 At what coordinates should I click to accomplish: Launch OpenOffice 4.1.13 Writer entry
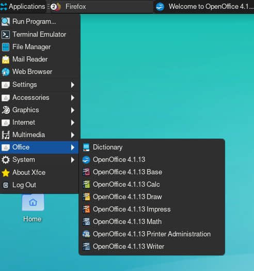[152, 247]
